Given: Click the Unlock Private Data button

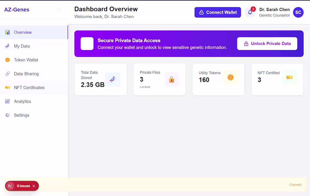Looking at the screenshot, I should coord(267,43).
